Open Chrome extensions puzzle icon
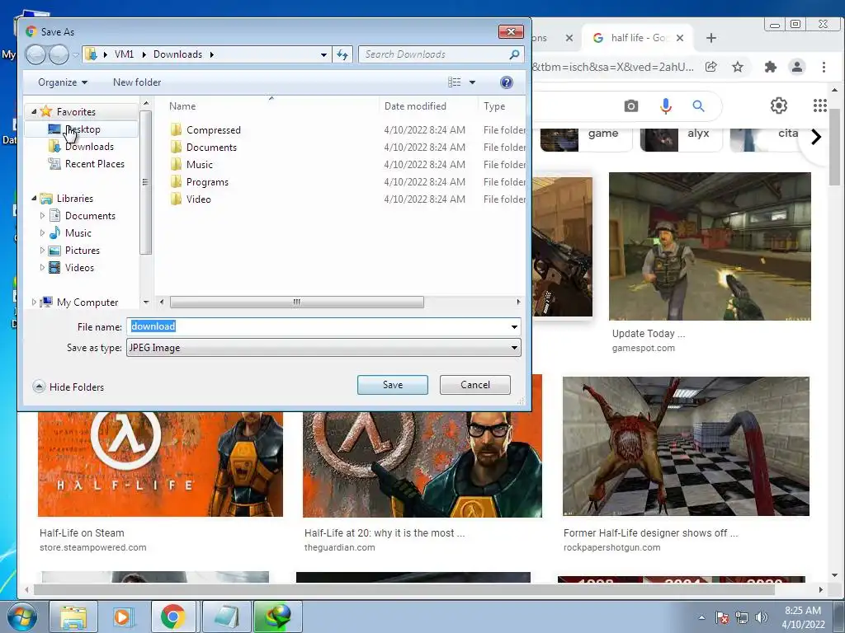Viewport: 845px width, 633px height. 771,67
